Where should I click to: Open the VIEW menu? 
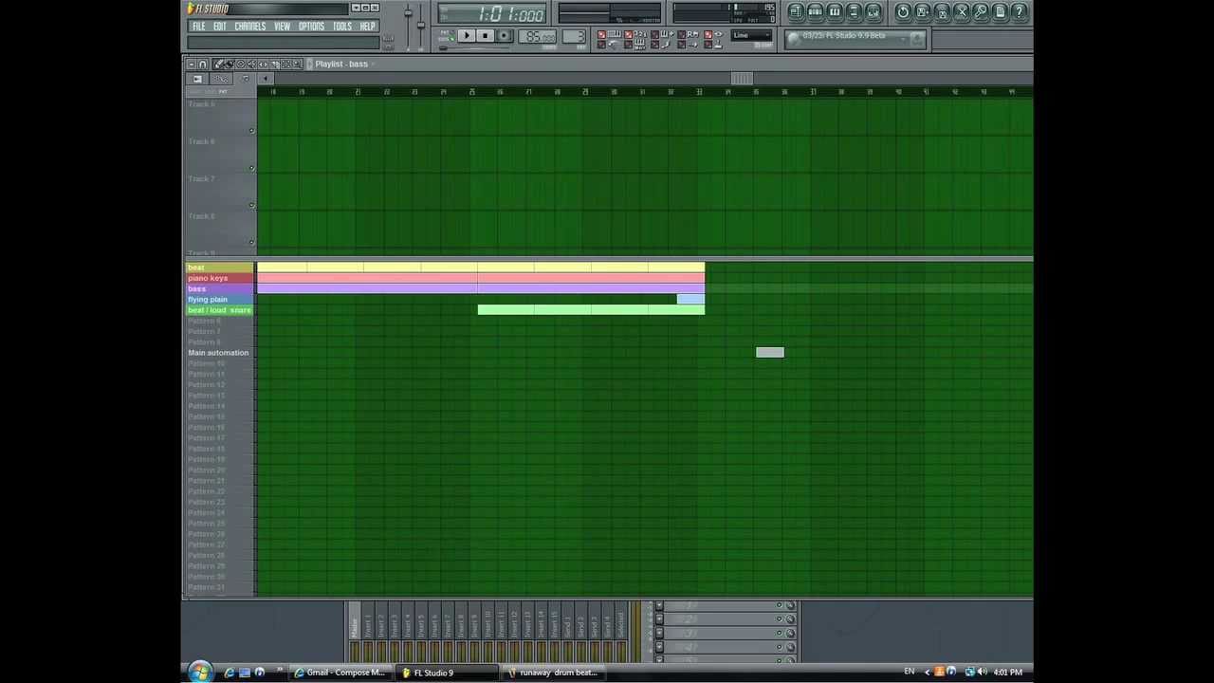coord(282,27)
